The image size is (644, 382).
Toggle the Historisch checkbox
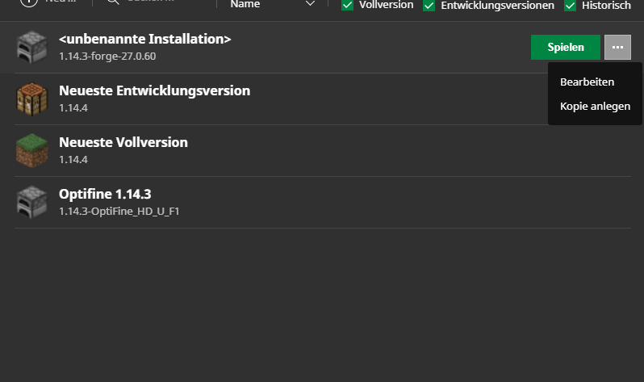tap(571, 6)
